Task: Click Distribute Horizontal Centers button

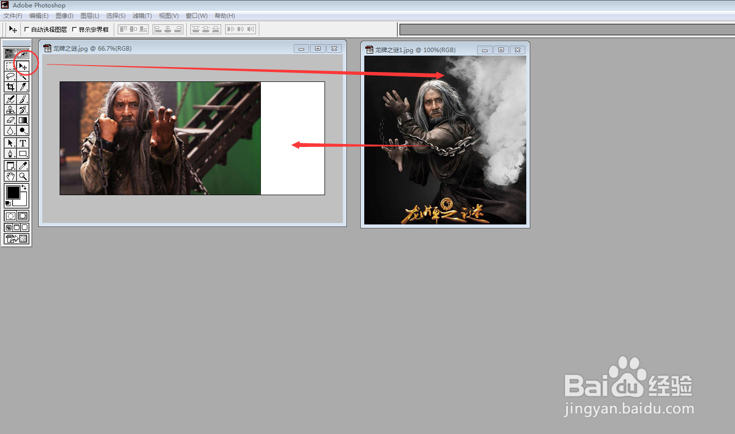Action: [241, 29]
